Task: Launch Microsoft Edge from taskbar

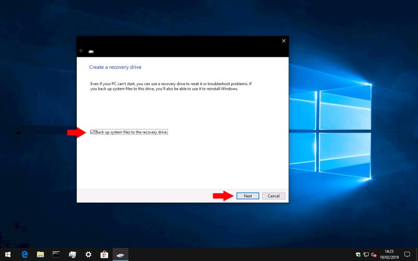Action: coord(25,255)
